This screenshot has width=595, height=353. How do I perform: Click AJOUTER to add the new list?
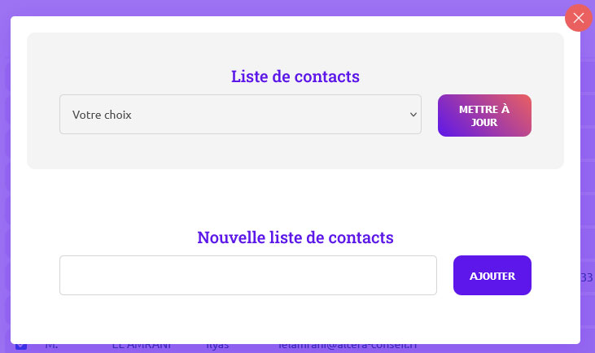coord(492,276)
